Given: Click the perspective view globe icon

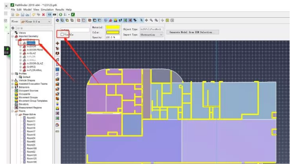Looking at the screenshot, I should (58, 20).
